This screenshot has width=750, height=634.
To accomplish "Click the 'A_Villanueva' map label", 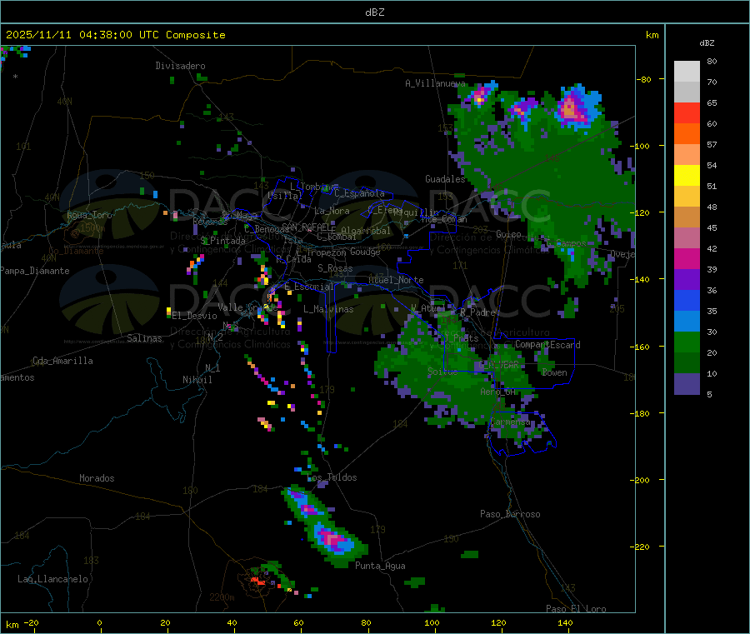I will [435, 83].
